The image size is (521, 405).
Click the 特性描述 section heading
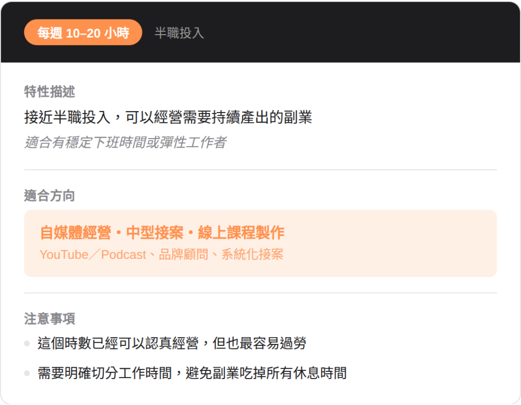pos(49,92)
